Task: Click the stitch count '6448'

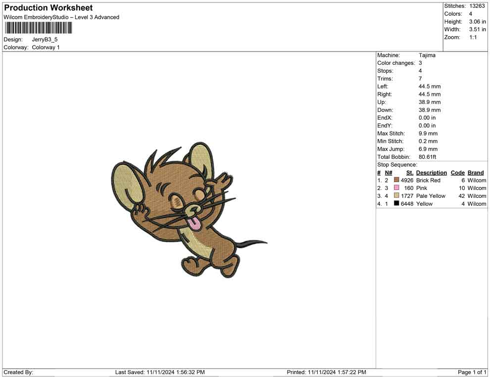Action: point(407,204)
